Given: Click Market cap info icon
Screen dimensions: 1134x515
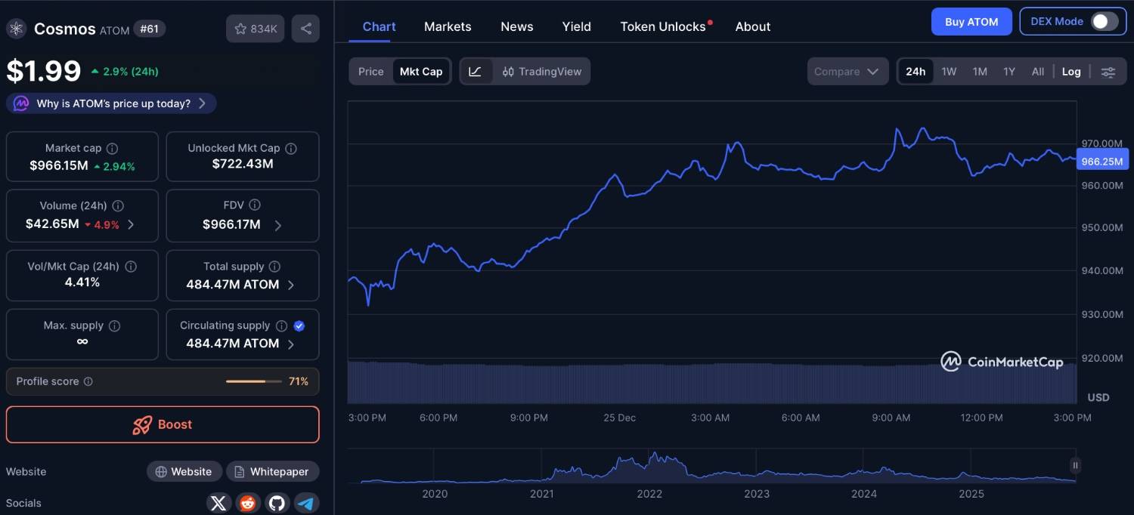Looking at the screenshot, I should [x=112, y=149].
